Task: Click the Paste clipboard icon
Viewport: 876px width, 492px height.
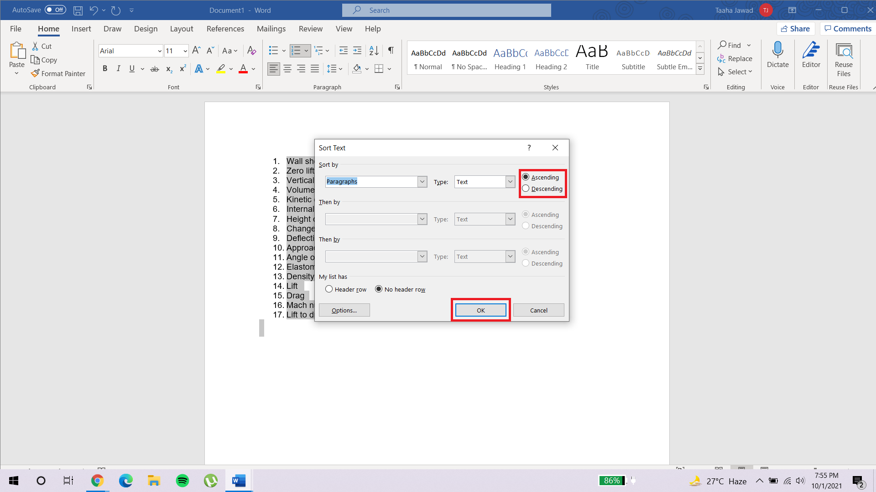Action: coord(17,51)
